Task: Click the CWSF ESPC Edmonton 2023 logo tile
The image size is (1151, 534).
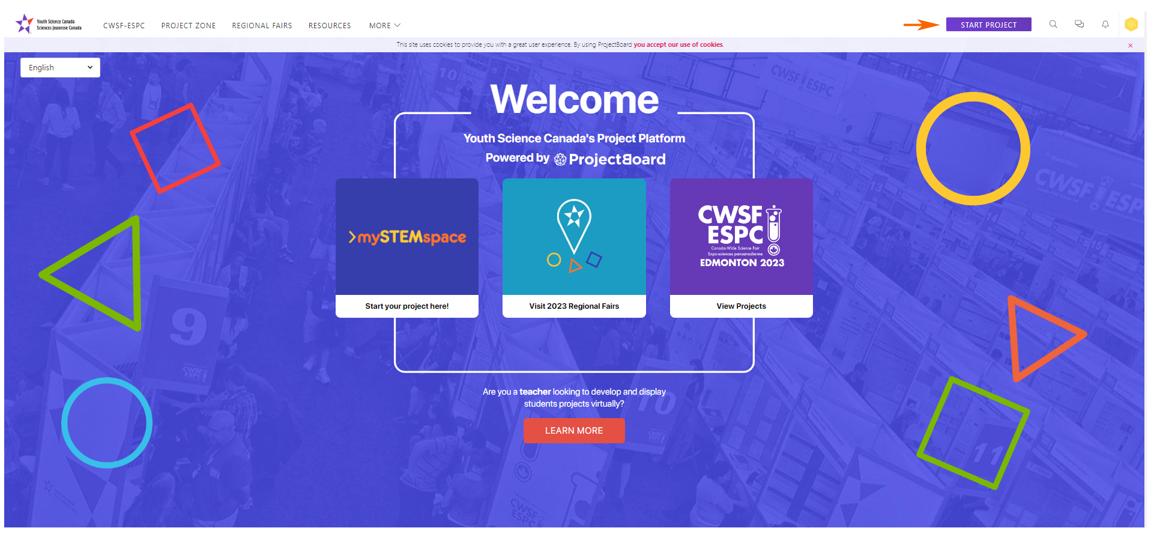Action: point(742,237)
